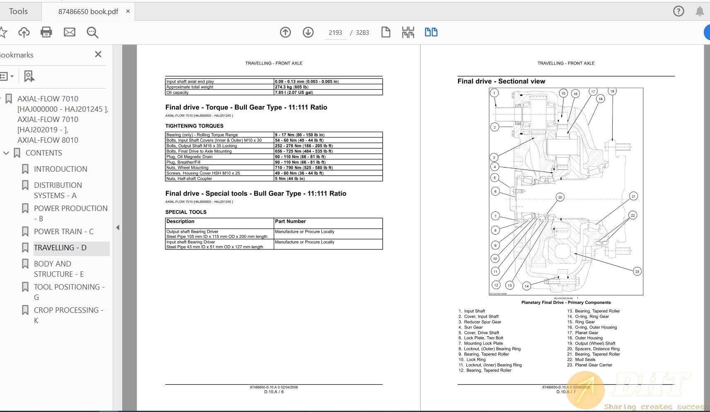Open the CONTENTS bookmark

click(x=43, y=153)
